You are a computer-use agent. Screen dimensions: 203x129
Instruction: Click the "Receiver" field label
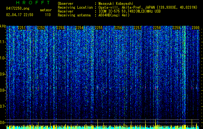coord(66,11)
